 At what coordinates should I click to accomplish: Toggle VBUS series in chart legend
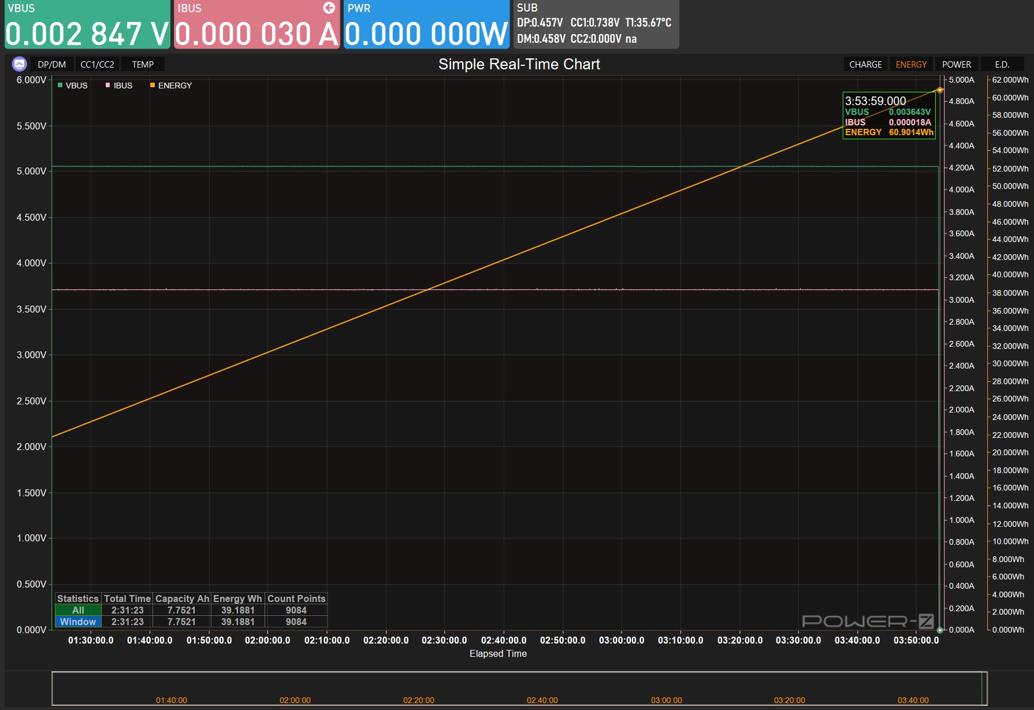pyautogui.click(x=72, y=86)
